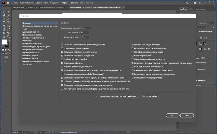The width and height of the screenshot is (217, 134).
Task: Select the Zoom magnifier tool
Action: 8,37
